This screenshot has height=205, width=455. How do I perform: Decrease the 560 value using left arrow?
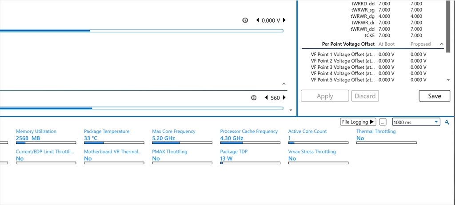point(266,98)
